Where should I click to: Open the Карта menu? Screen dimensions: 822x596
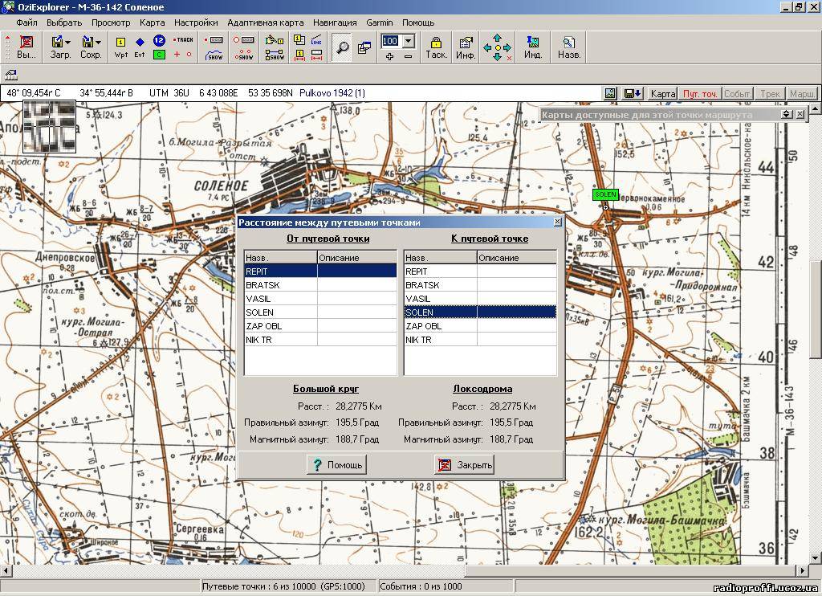point(152,22)
